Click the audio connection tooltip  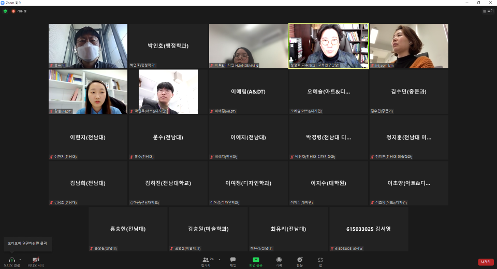(x=28, y=244)
